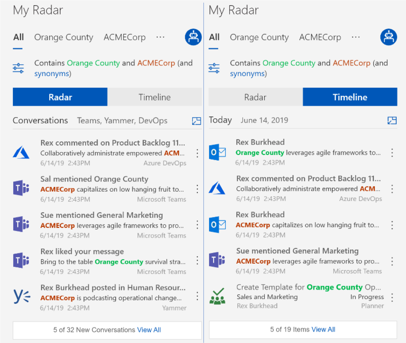Open more options for Orange County leverages email

click(x=392, y=153)
